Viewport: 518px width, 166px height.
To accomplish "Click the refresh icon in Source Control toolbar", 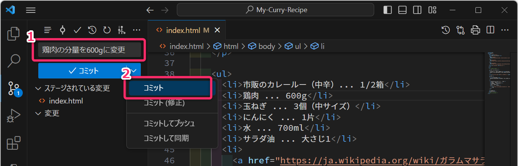I will pos(107,30).
